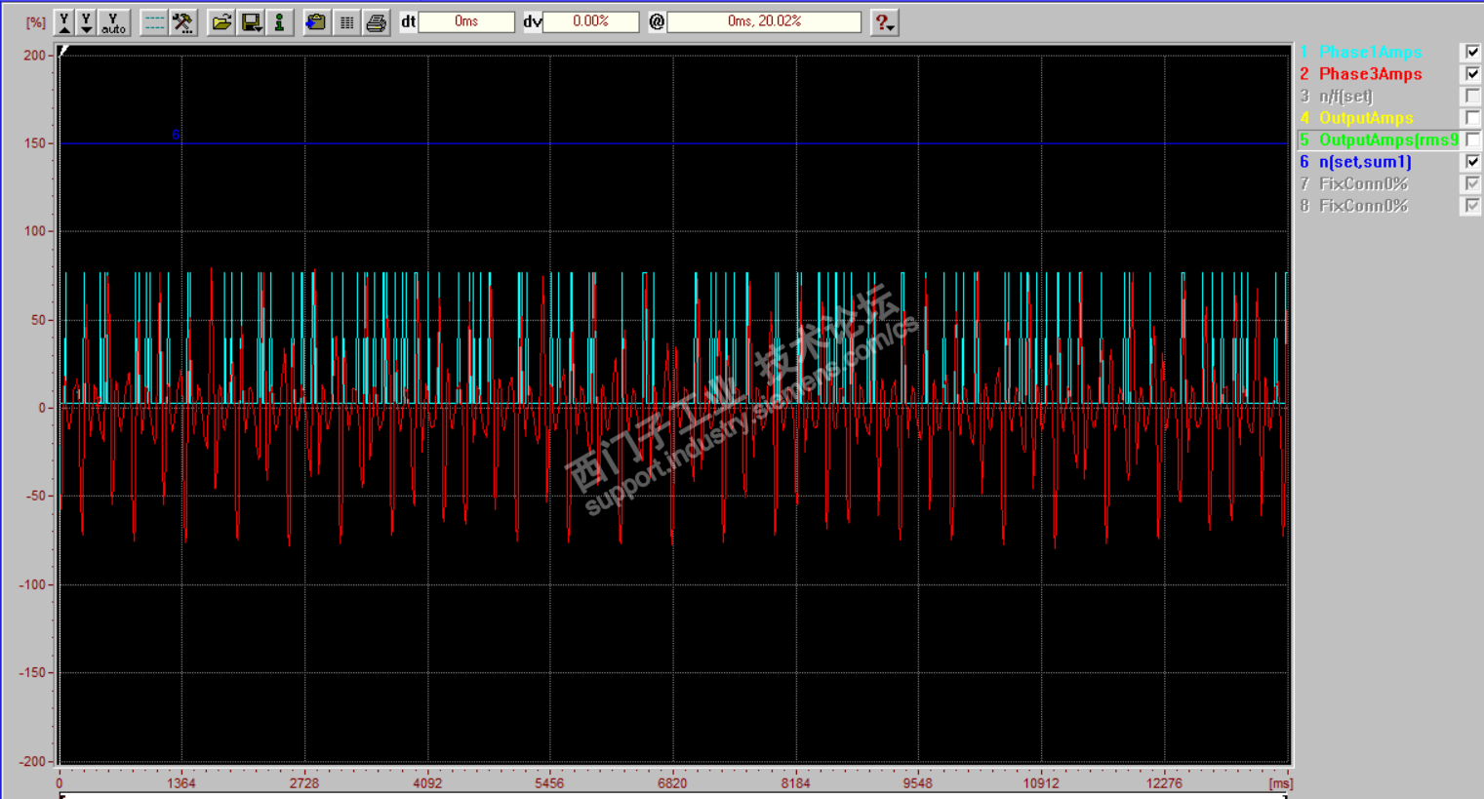Enable the OutputAmps(rms9 trace checkbox
Image resolution: width=1484 pixels, height=799 pixels.
click(1472, 140)
